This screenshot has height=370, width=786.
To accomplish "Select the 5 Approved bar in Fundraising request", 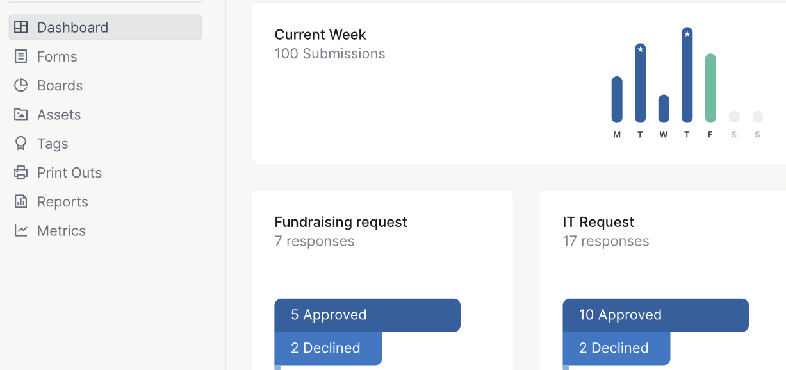I will click(x=367, y=315).
